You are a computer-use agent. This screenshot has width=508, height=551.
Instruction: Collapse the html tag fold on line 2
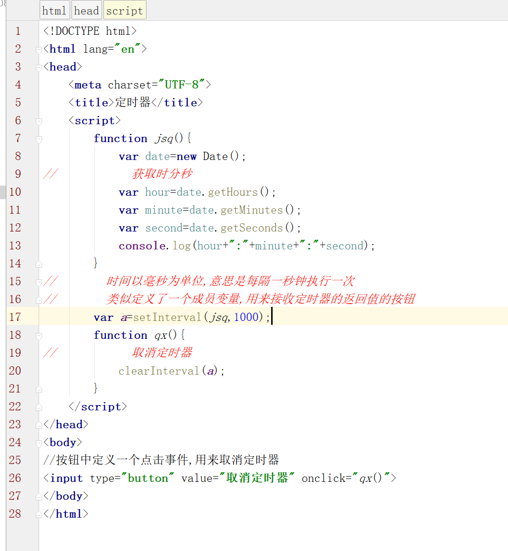(x=39, y=50)
